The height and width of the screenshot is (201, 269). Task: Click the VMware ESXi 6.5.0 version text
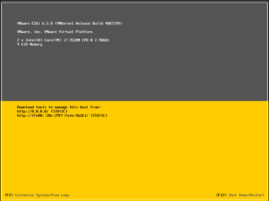[x=35, y=23]
